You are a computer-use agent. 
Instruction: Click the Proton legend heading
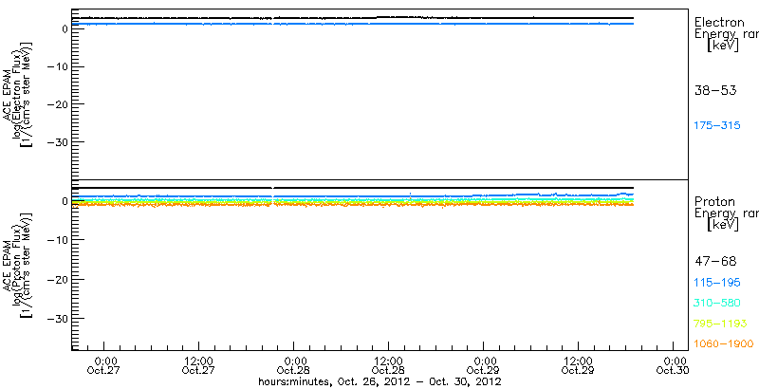coord(715,202)
